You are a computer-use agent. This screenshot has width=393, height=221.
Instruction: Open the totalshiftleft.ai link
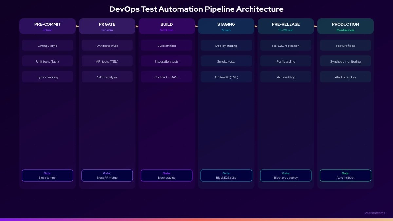375,213
